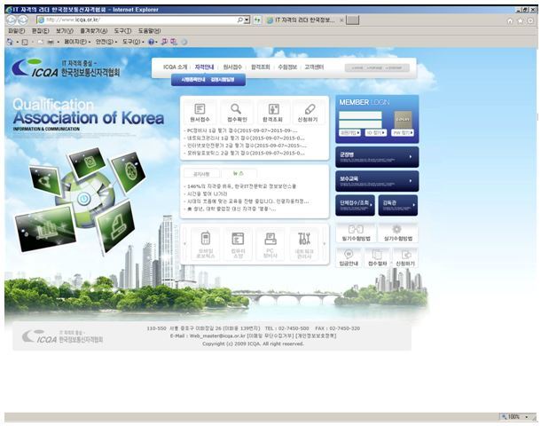Select the 고객센터 navigation item
The height and width of the screenshot is (426, 541).
(x=314, y=67)
